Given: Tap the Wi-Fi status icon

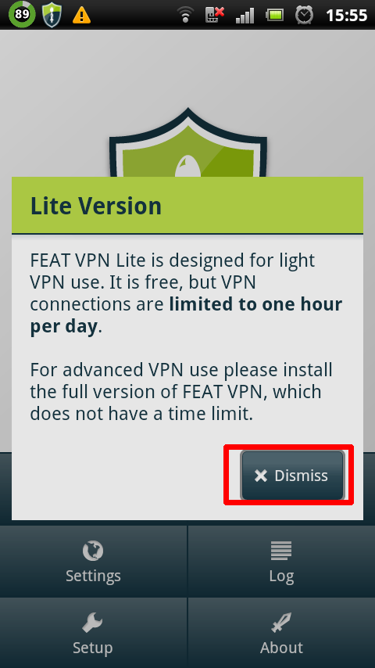Looking at the screenshot, I should 185,15.
